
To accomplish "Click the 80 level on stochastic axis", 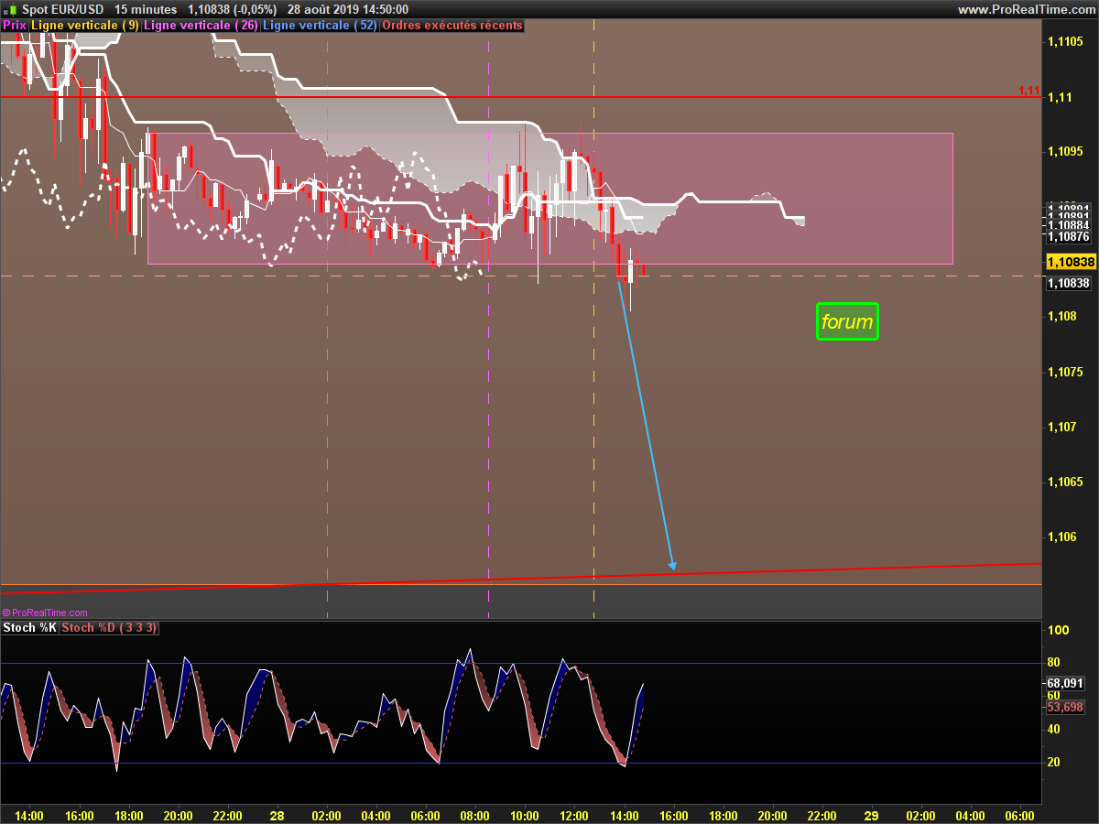I will pyautogui.click(x=1054, y=663).
